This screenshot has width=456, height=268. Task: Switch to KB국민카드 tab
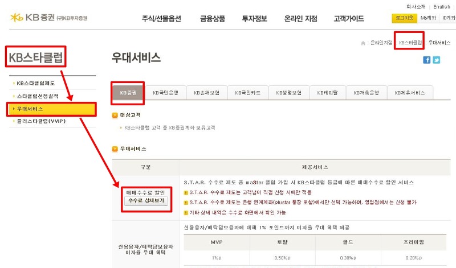pyautogui.click(x=247, y=93)
